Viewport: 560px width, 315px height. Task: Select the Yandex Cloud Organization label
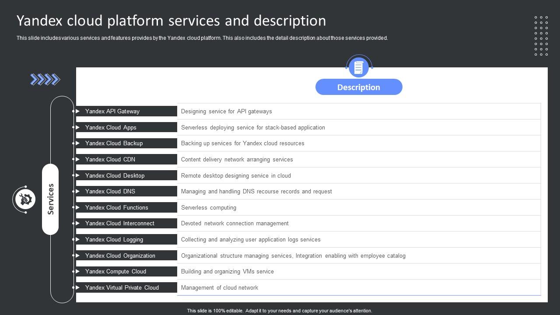tap(120, 255)
